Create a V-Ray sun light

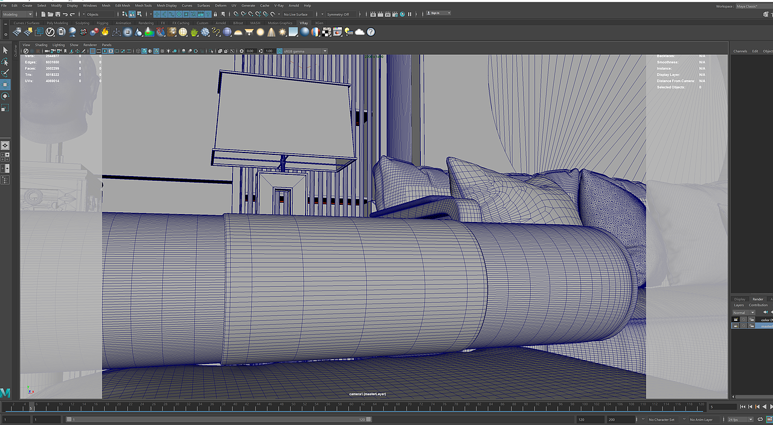[x=282, y=31]
